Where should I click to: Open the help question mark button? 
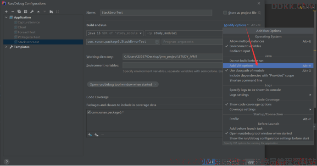coord(6,162)
